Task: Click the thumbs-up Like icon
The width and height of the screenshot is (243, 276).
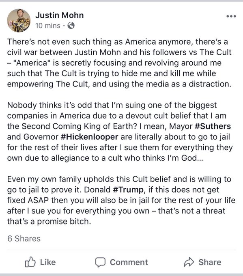Action: 30,262
